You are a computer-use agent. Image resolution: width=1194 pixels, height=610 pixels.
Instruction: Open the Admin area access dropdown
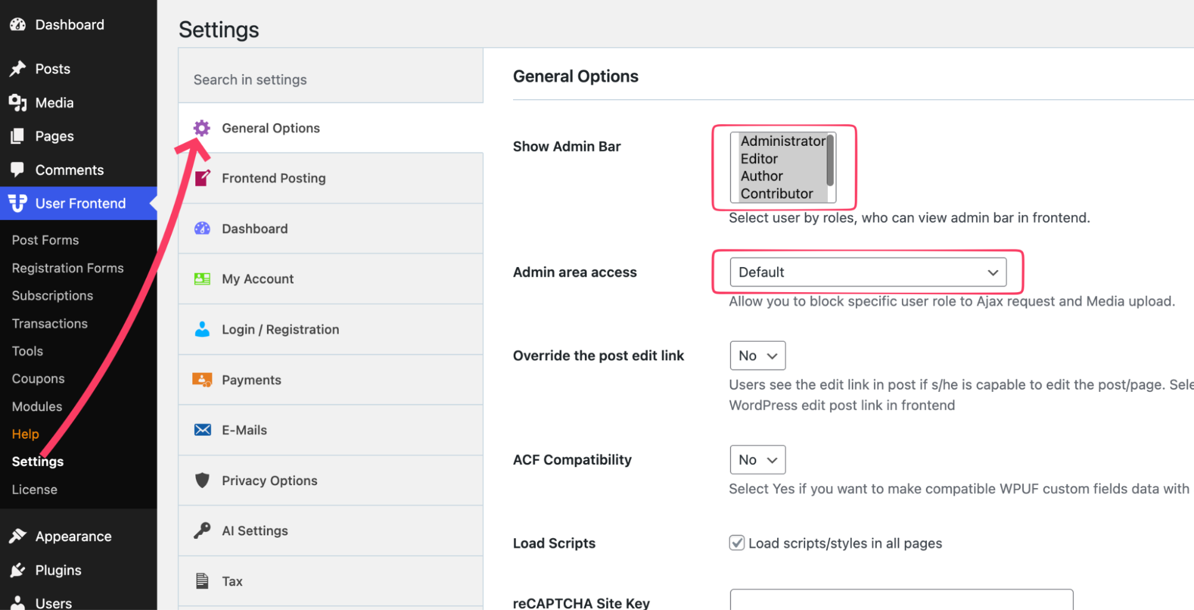(x=868, y=272)
